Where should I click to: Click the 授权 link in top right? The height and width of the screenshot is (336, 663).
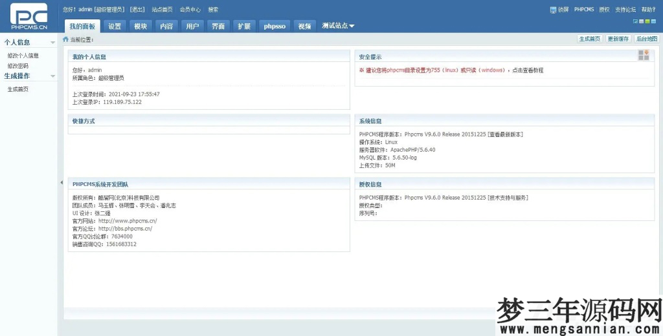(604, 9)
